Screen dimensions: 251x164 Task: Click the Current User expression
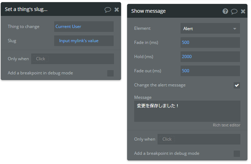[x=68, y=27]
